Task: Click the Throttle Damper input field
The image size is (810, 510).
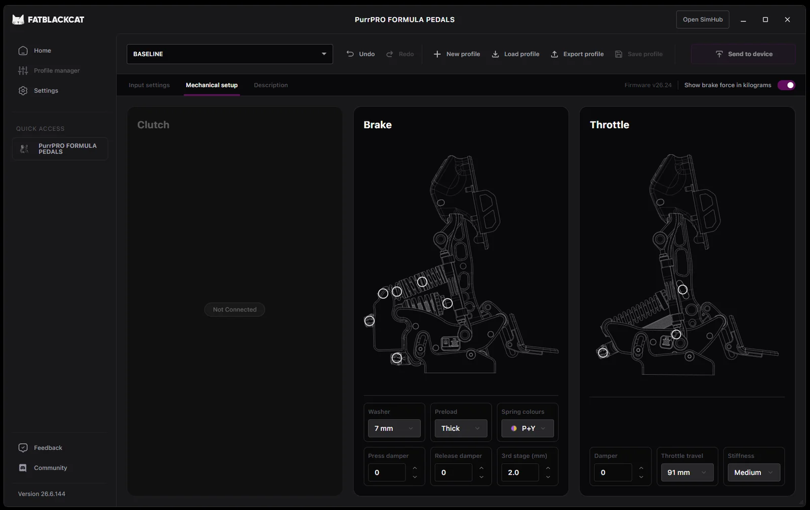Action: 613,473
